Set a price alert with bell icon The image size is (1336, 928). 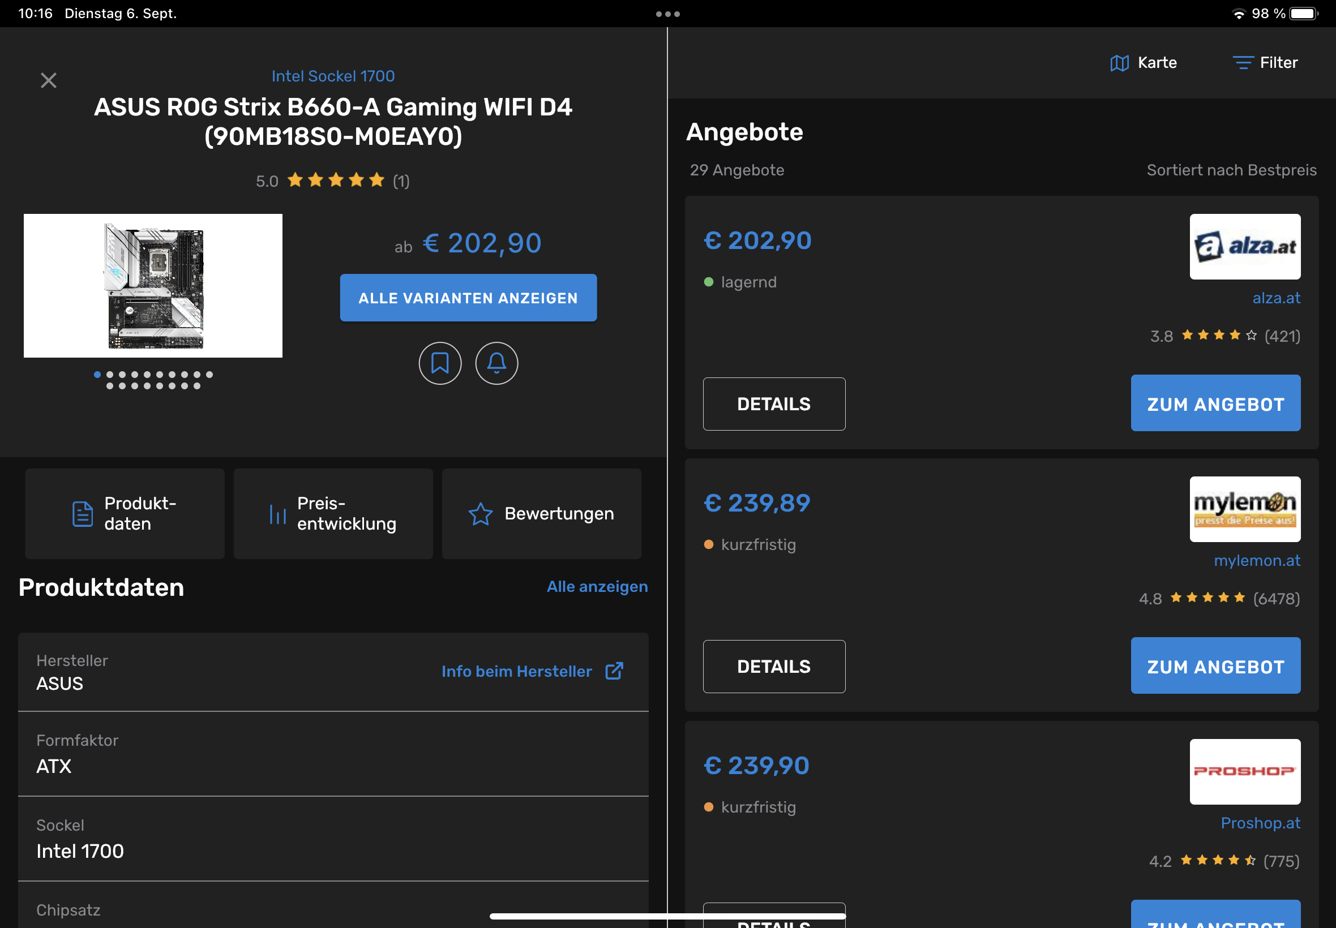pyautogui.click(x=496, y=363)
